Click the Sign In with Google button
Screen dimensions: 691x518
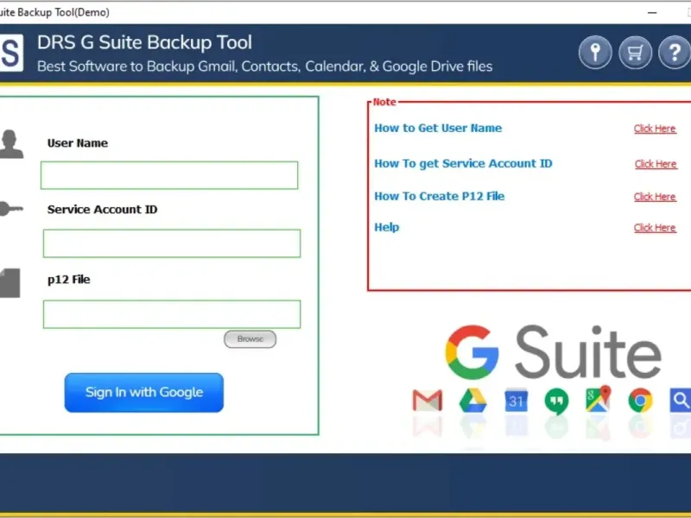(x=143, y=393)
